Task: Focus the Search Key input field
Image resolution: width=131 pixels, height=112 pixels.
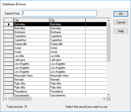Action: pyautogui.click(x=60, y=13)
